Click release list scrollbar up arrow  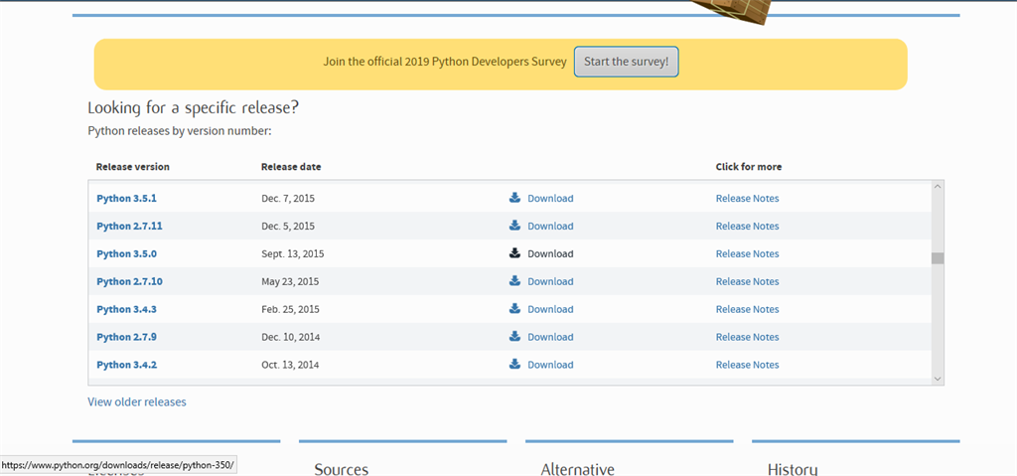click(x=938, y=187)
